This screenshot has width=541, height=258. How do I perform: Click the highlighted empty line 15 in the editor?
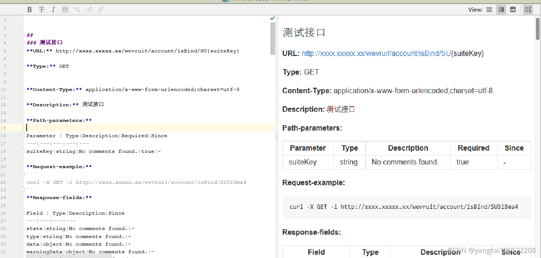tap(150, 128)
